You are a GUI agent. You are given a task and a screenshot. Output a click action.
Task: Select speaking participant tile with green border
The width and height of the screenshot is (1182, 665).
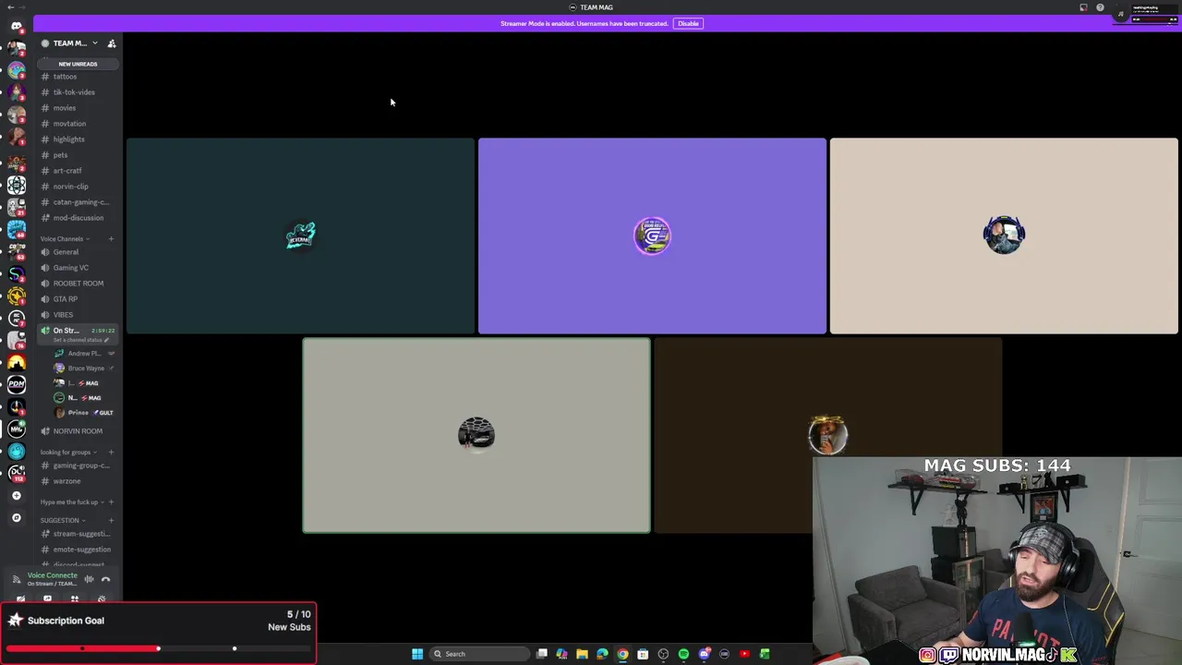(x=476, y=435)
